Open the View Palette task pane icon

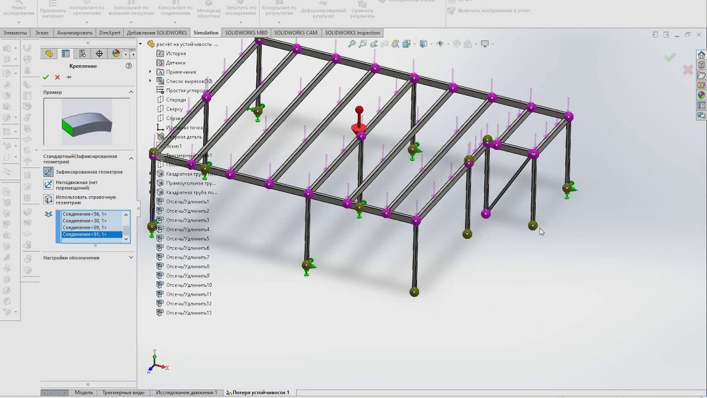coord(701,85)
